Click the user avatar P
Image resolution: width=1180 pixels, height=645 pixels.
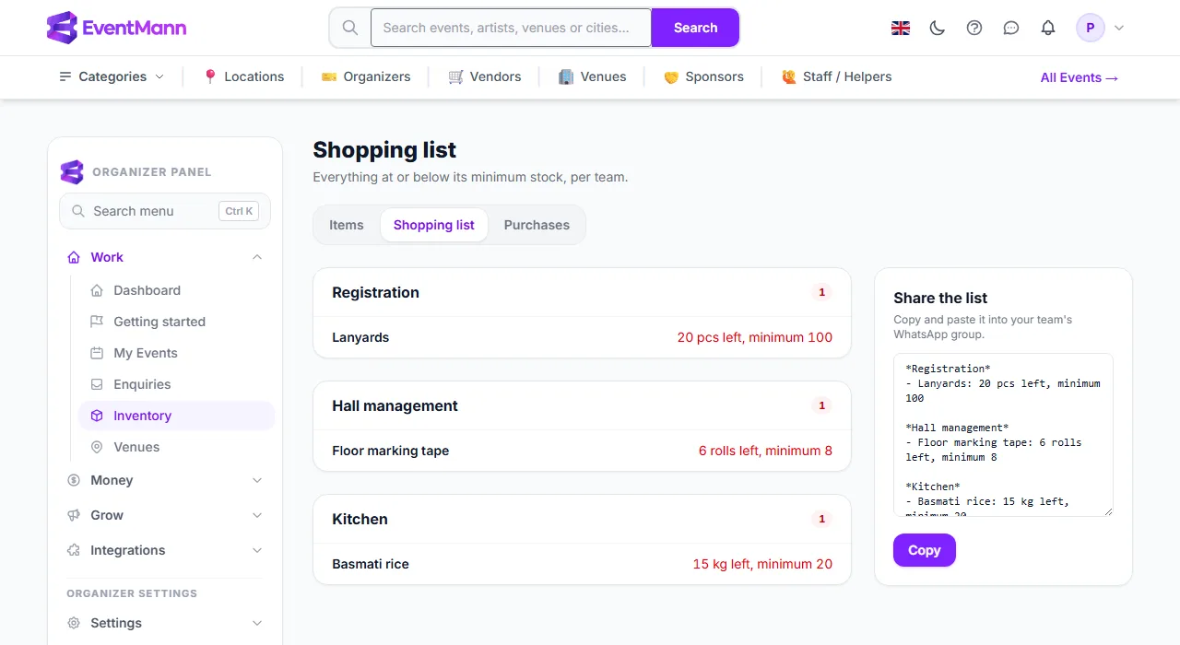click(x=1091, y=28)
